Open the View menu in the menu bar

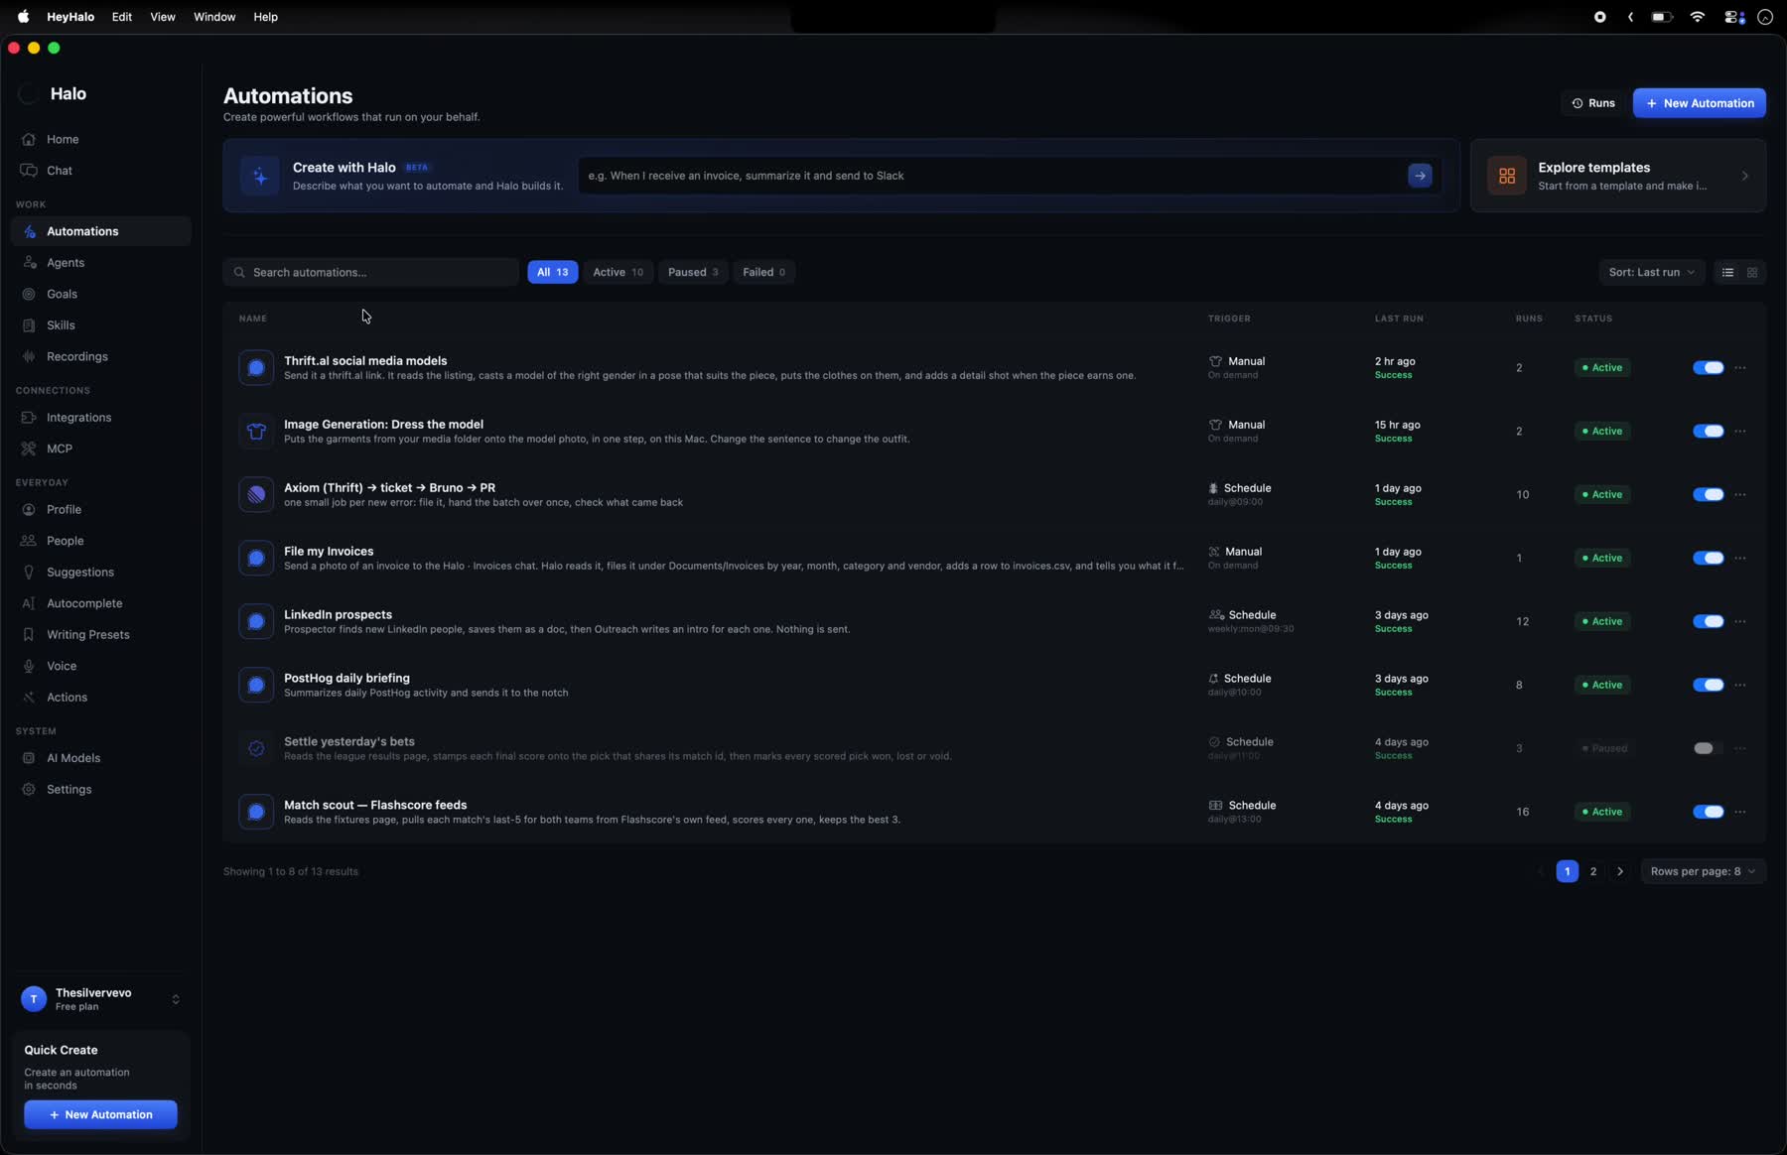(163, 17)
